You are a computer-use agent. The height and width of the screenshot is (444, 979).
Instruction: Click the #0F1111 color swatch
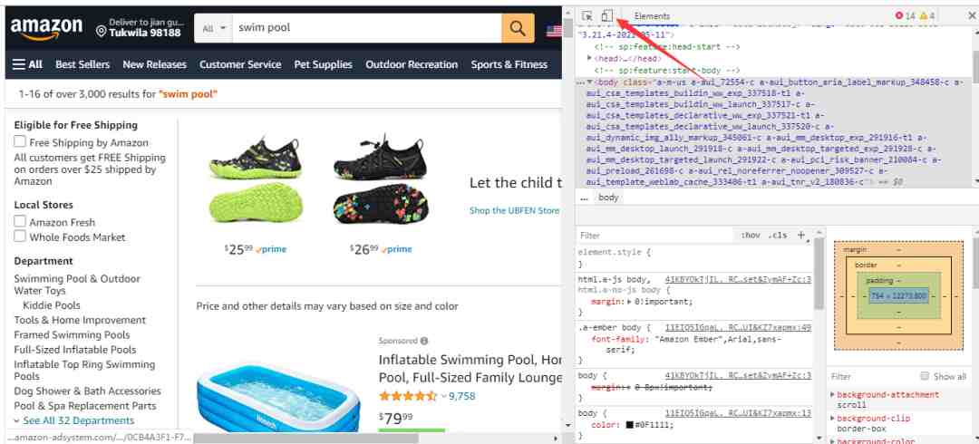[x=630, y=425]
